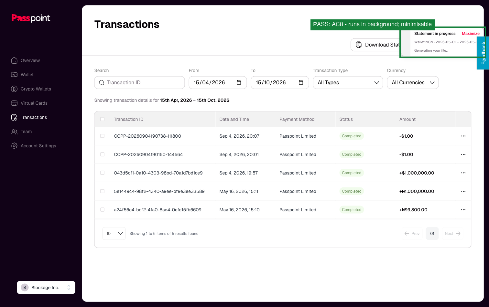
Task: Open three-dot menu for CCPP-20260904190738-111800 row
Action: (463, 136)
